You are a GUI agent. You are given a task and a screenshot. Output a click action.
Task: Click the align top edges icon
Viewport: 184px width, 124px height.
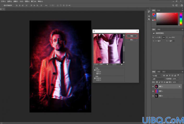31,6
